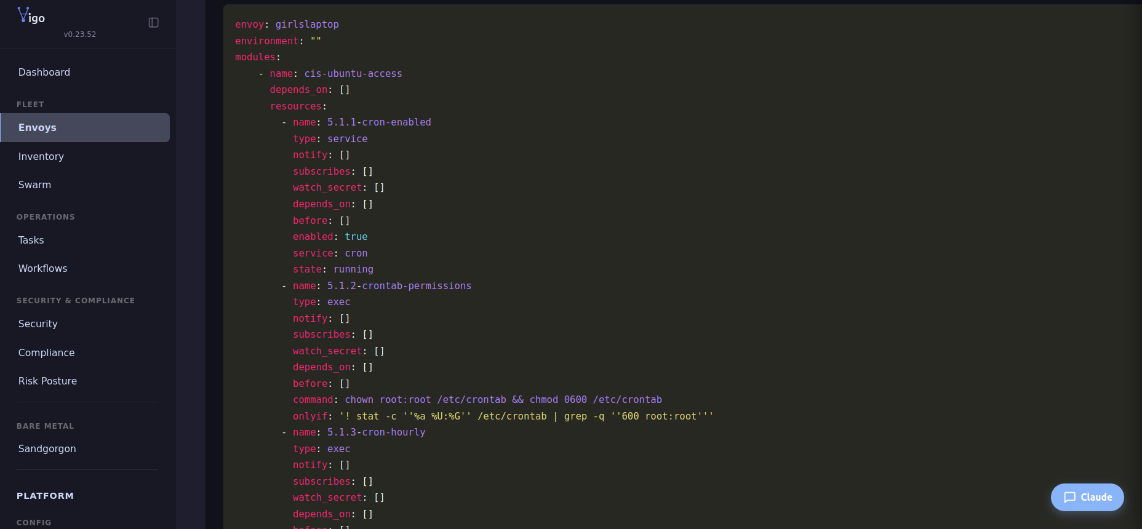1142x529 pixels.
Task: Click the 'resources:' key
Action: 298,106
